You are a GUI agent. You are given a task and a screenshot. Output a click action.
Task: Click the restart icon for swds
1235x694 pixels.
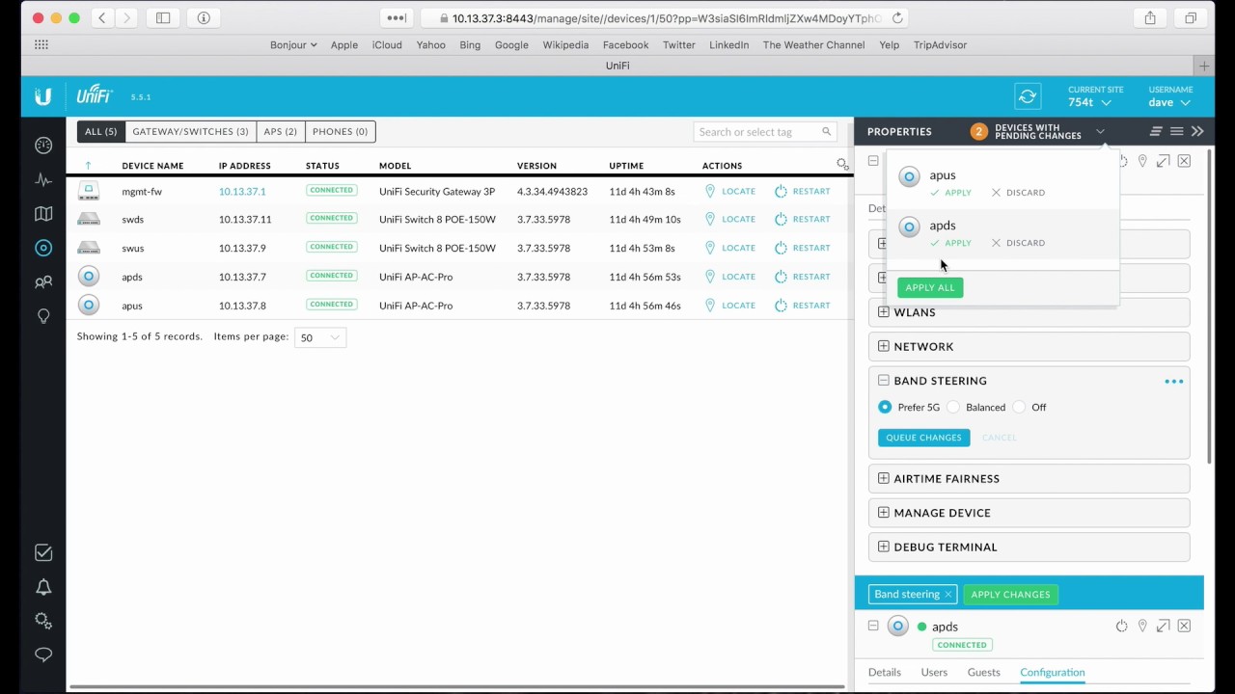[781, 219]
